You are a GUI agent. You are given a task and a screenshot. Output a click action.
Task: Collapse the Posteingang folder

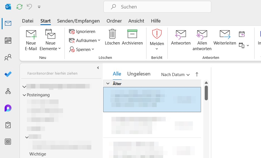pyautogui.click(x=24, y=95)
